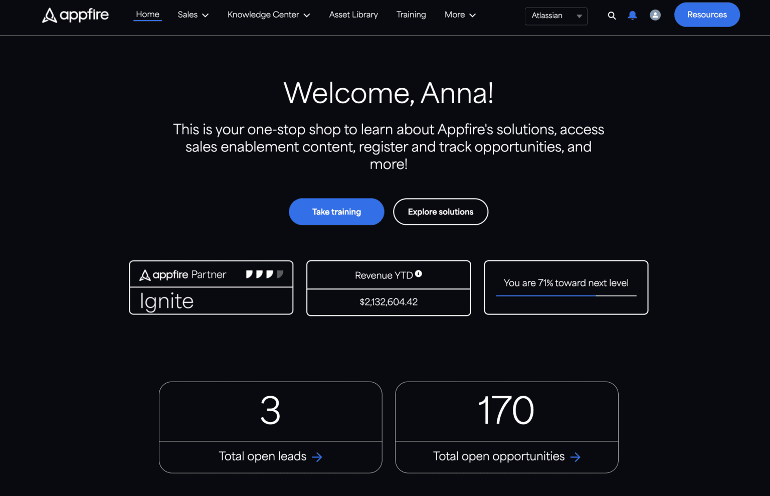The height and width of the screenshot is (496, 770).
Task: Click the Revenue YTD info icon
Action: tap(419, 274)
